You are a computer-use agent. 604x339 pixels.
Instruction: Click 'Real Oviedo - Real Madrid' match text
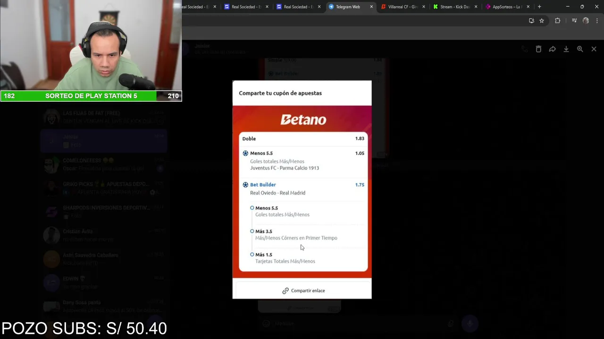[277, 193]
